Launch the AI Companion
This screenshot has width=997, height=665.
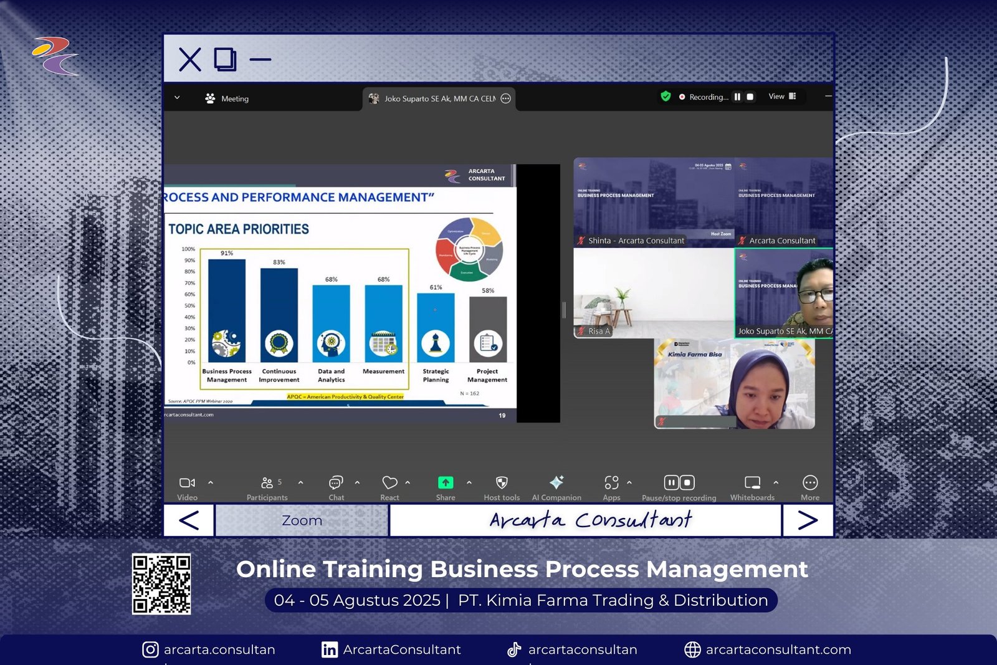(556, 482)
